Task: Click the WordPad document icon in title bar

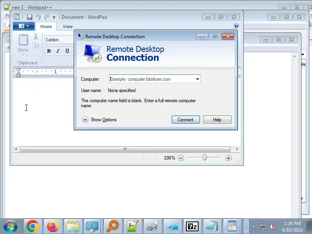Action: click(x=17, y=17)
